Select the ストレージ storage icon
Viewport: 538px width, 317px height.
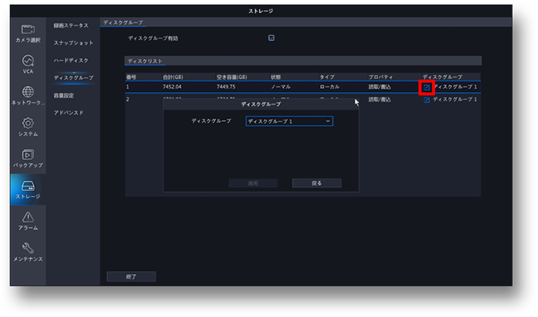click(28, 190)
